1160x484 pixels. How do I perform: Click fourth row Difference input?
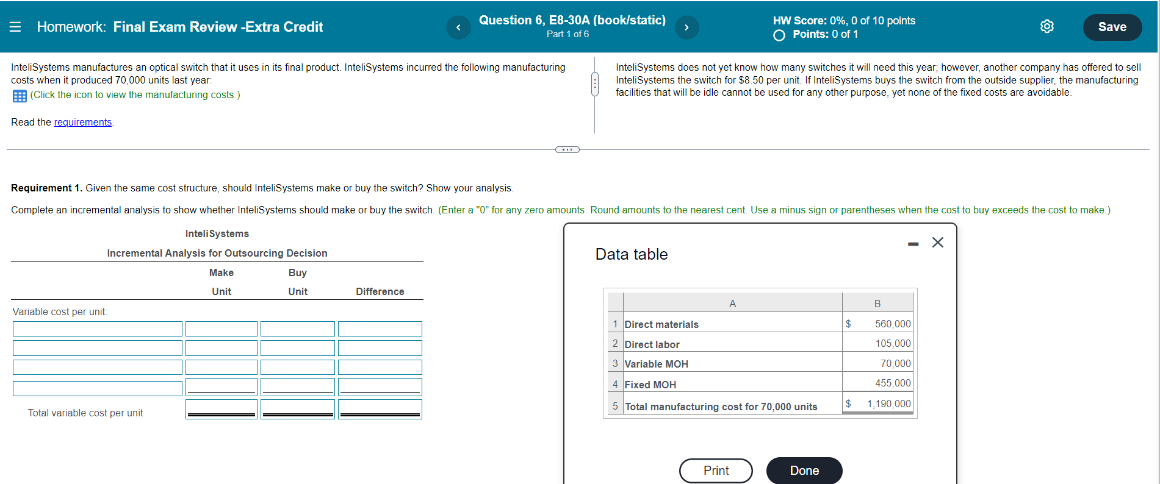point(380,387)
